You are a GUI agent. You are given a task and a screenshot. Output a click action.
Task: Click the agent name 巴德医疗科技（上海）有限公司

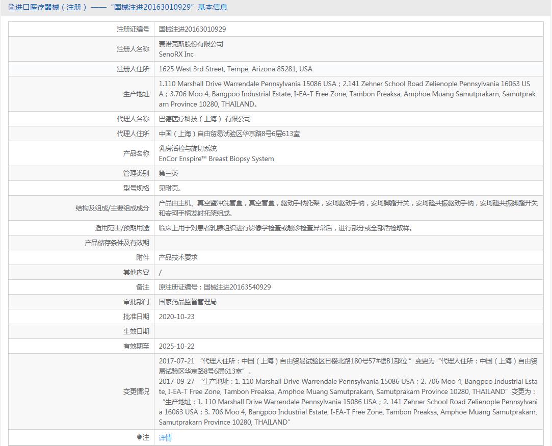[x=204, y=119]
